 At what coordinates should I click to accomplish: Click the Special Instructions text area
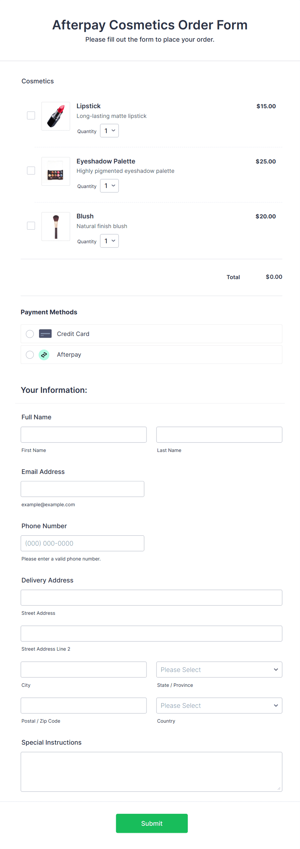(151, 771)
